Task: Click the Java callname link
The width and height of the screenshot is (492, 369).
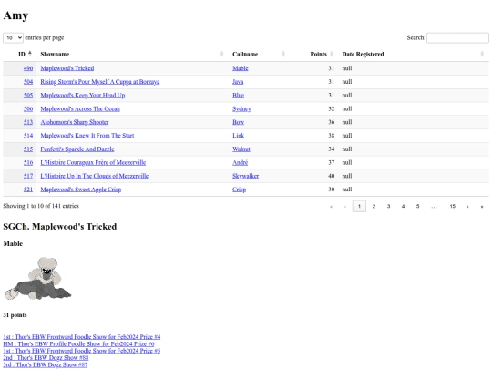Action: pos(238,82)
